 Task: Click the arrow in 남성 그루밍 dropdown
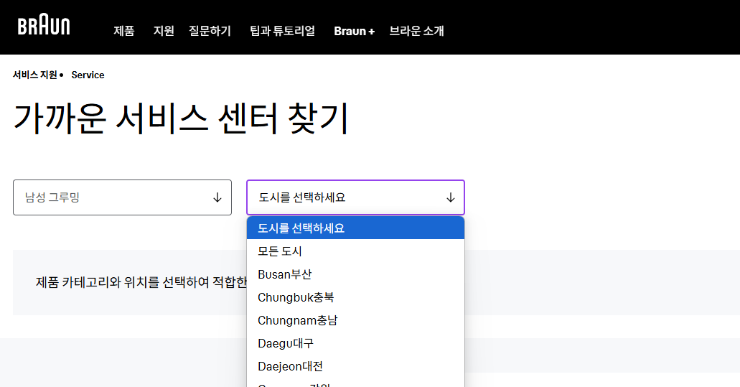pos(217,197)
